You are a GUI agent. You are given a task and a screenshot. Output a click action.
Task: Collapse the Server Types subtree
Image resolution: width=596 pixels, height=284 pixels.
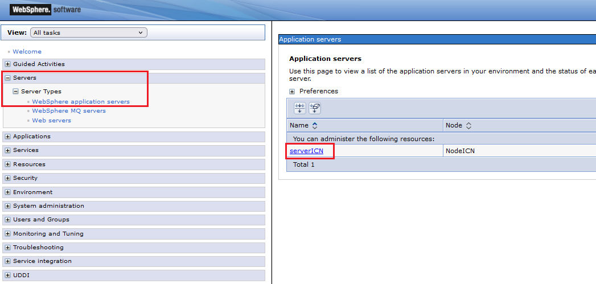click(x=16, y=92)
